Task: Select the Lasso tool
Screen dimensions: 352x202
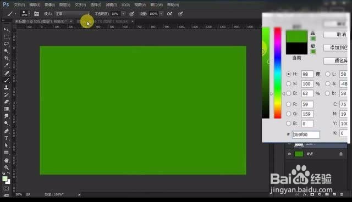Action: (6, 44)
